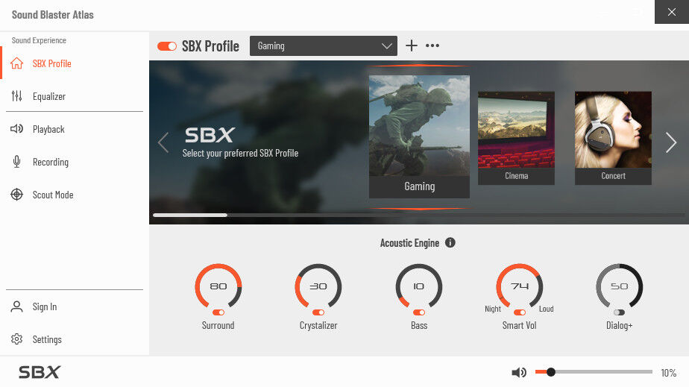The height and width of the screenshot is (387, 689).
Task: Open the Gaming profile dropdown
Action: [x=324, y=45]
